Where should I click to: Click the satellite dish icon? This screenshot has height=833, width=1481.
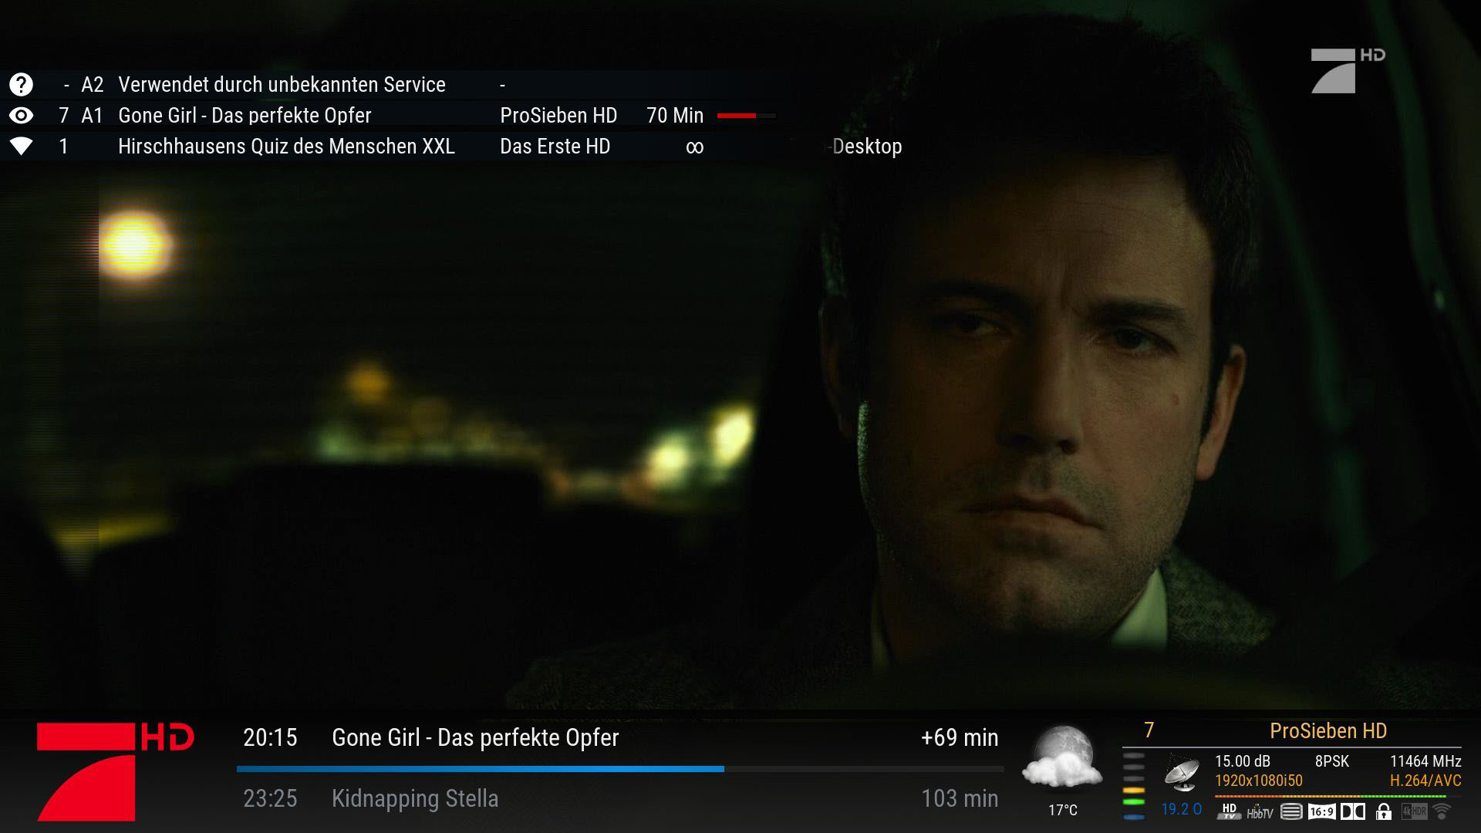tap(1181, 772)
